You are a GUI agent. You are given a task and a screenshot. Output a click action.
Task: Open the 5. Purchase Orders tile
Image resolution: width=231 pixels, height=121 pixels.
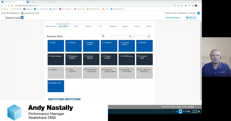[127, 46]
